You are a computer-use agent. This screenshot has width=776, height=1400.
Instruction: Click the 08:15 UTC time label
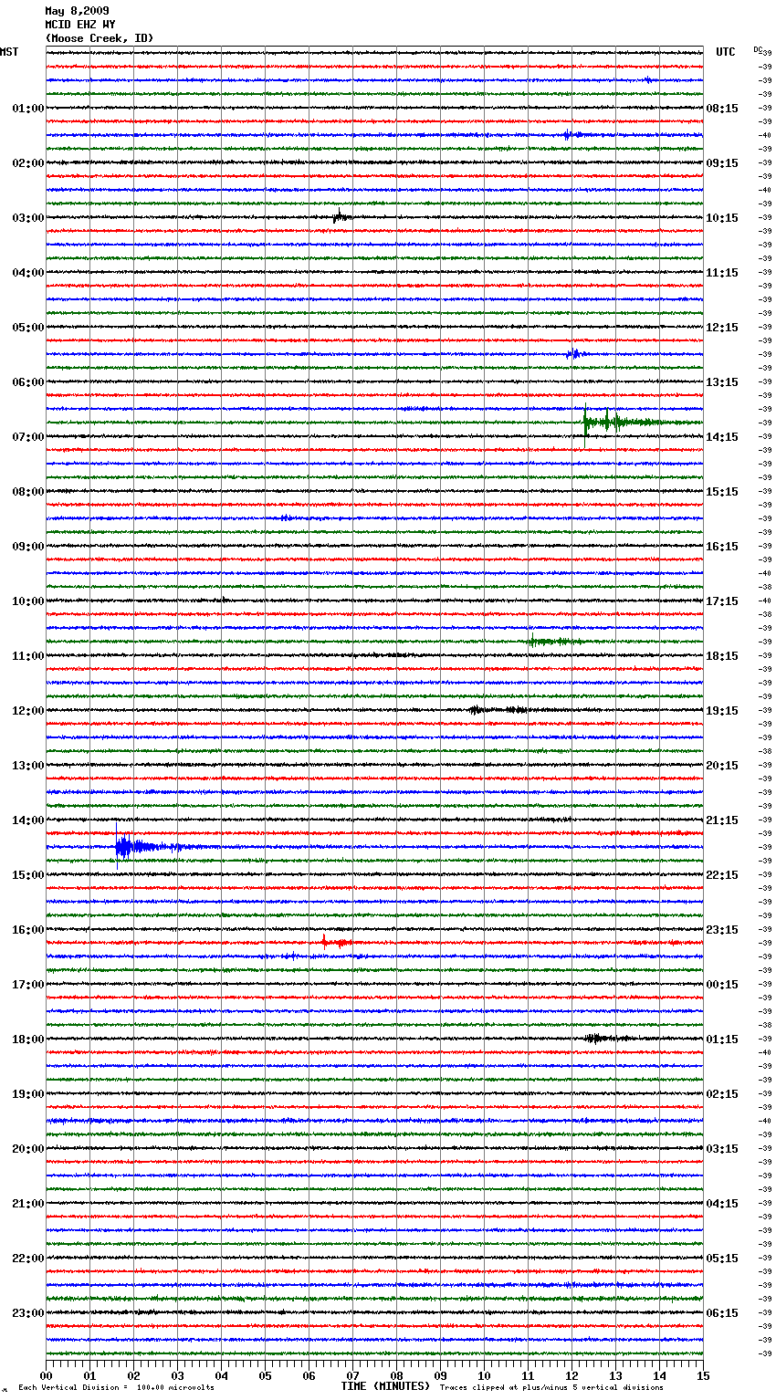pyautogui.click(x=722, y=109)
